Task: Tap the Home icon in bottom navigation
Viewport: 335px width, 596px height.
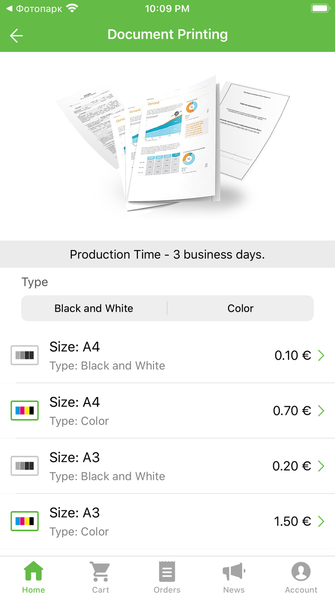Action: click(x=33, y=571)
